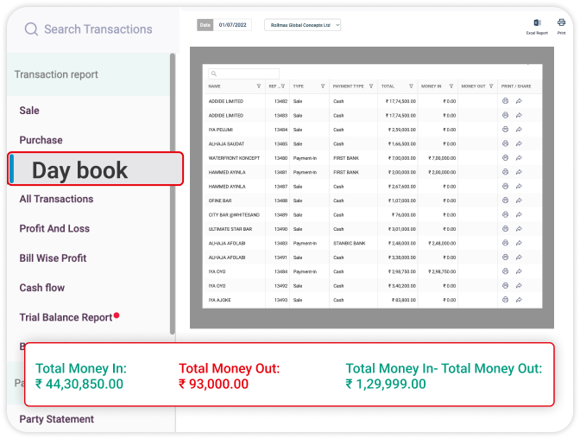
Task: Open the Bill Wise Profit report
Action: point(53,258)
